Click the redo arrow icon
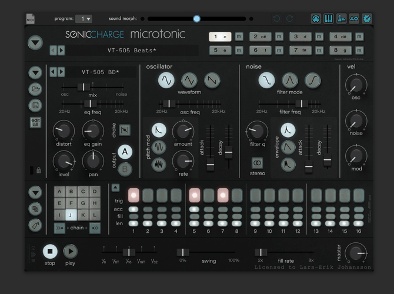The height and width of the screenshot is (294, 394). 289,19
